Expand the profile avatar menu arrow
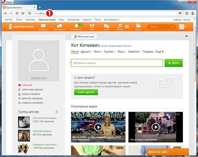The width and height of the screenshot is (198, 157). click(186, 27)
